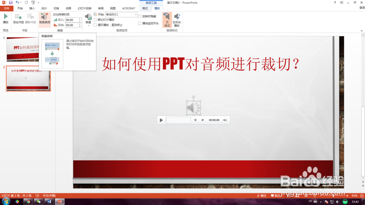Click the Redo icon in quick access toolbar
Image resolution: width=365 pixels, height=205 pixels.
26,3
